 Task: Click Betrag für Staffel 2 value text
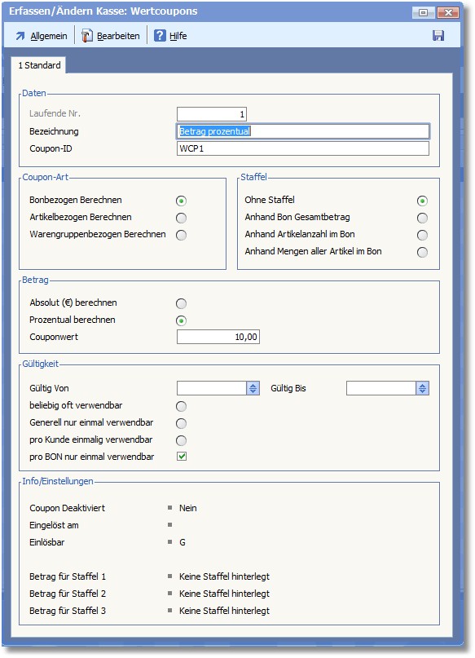[x=224, y=594]
